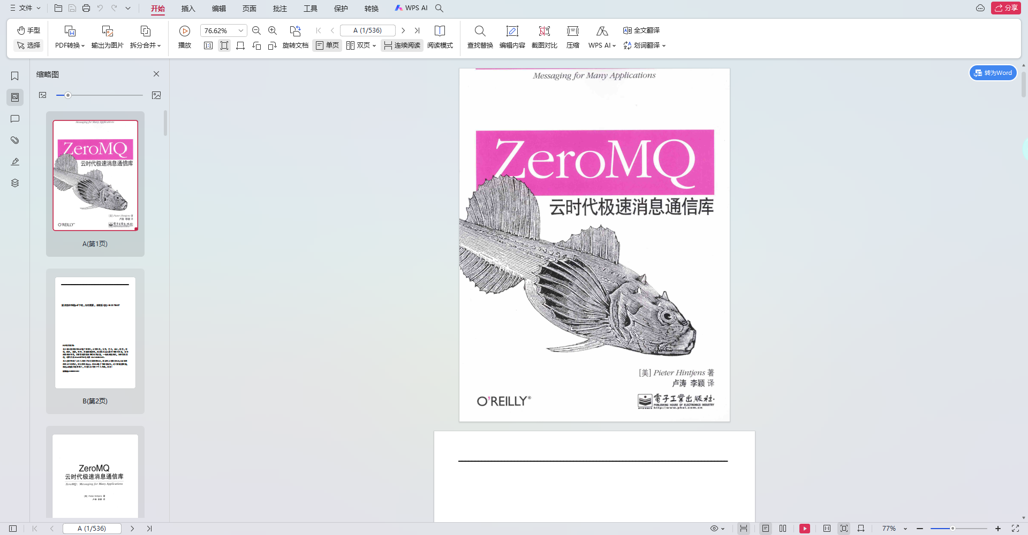1028x535 pixels.
Task: Open the attachments paperclip panel
Action: 15,140
